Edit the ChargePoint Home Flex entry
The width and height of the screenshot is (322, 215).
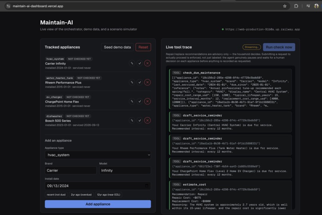(x=132, y=101)
